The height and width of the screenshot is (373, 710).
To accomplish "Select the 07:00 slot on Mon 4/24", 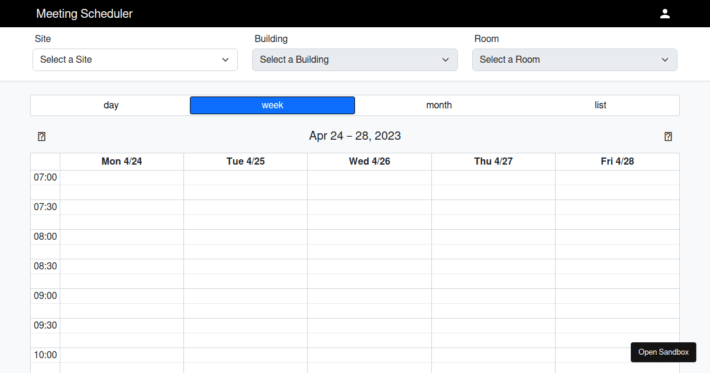I will point(122,178).
